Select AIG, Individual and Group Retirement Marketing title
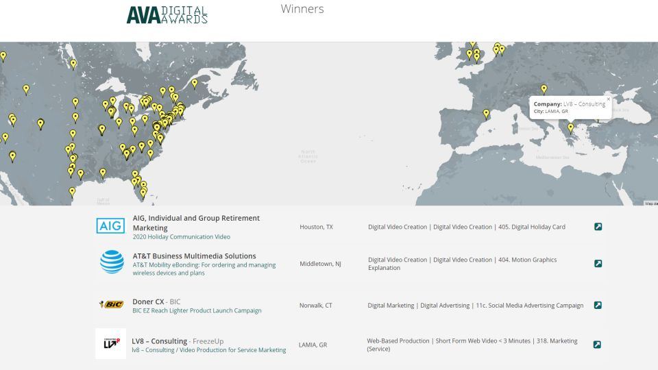The width and height of the screenshot is (658, 370). click(196, 223)
